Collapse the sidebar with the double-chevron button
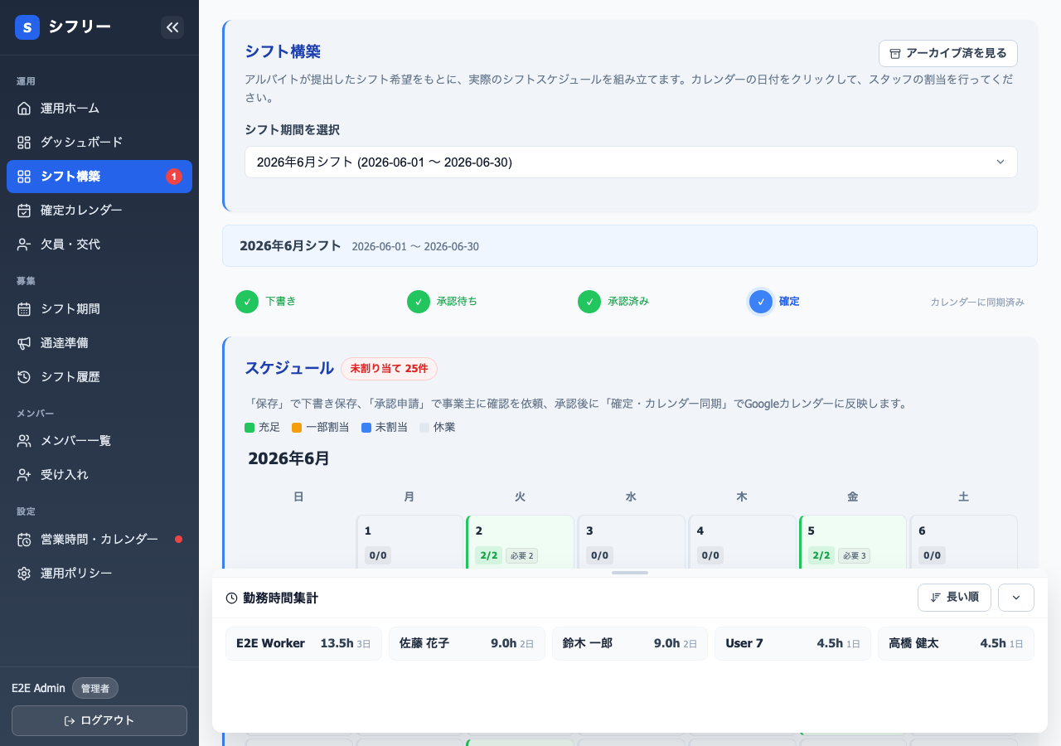This screenshot has height=746, width=1061. (x=172, y=27)
